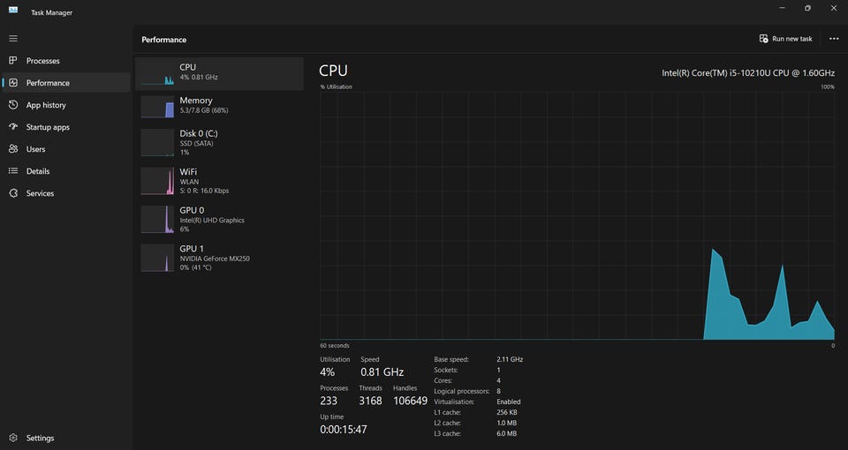
Task: Click the CPU utilisation graph area
Action: point(577,215)
